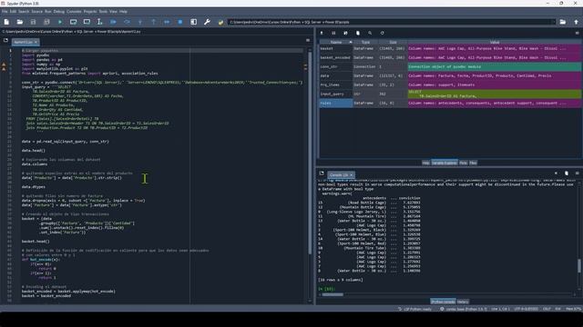Open the IPython console options menu
The height and width of the screenshot is (327, 583).
click(577, 173)
